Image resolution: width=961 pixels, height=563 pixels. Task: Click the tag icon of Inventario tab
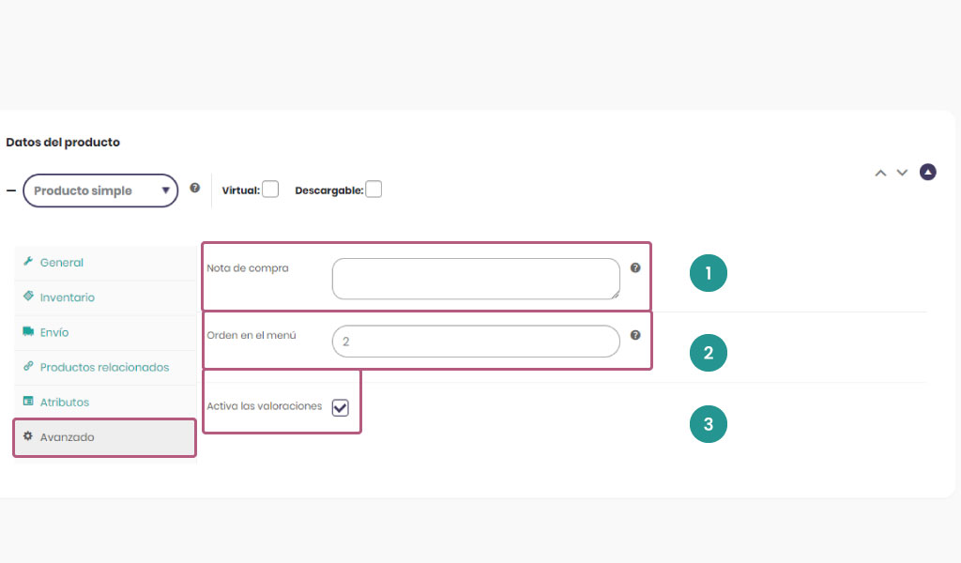tap(28, 297)
